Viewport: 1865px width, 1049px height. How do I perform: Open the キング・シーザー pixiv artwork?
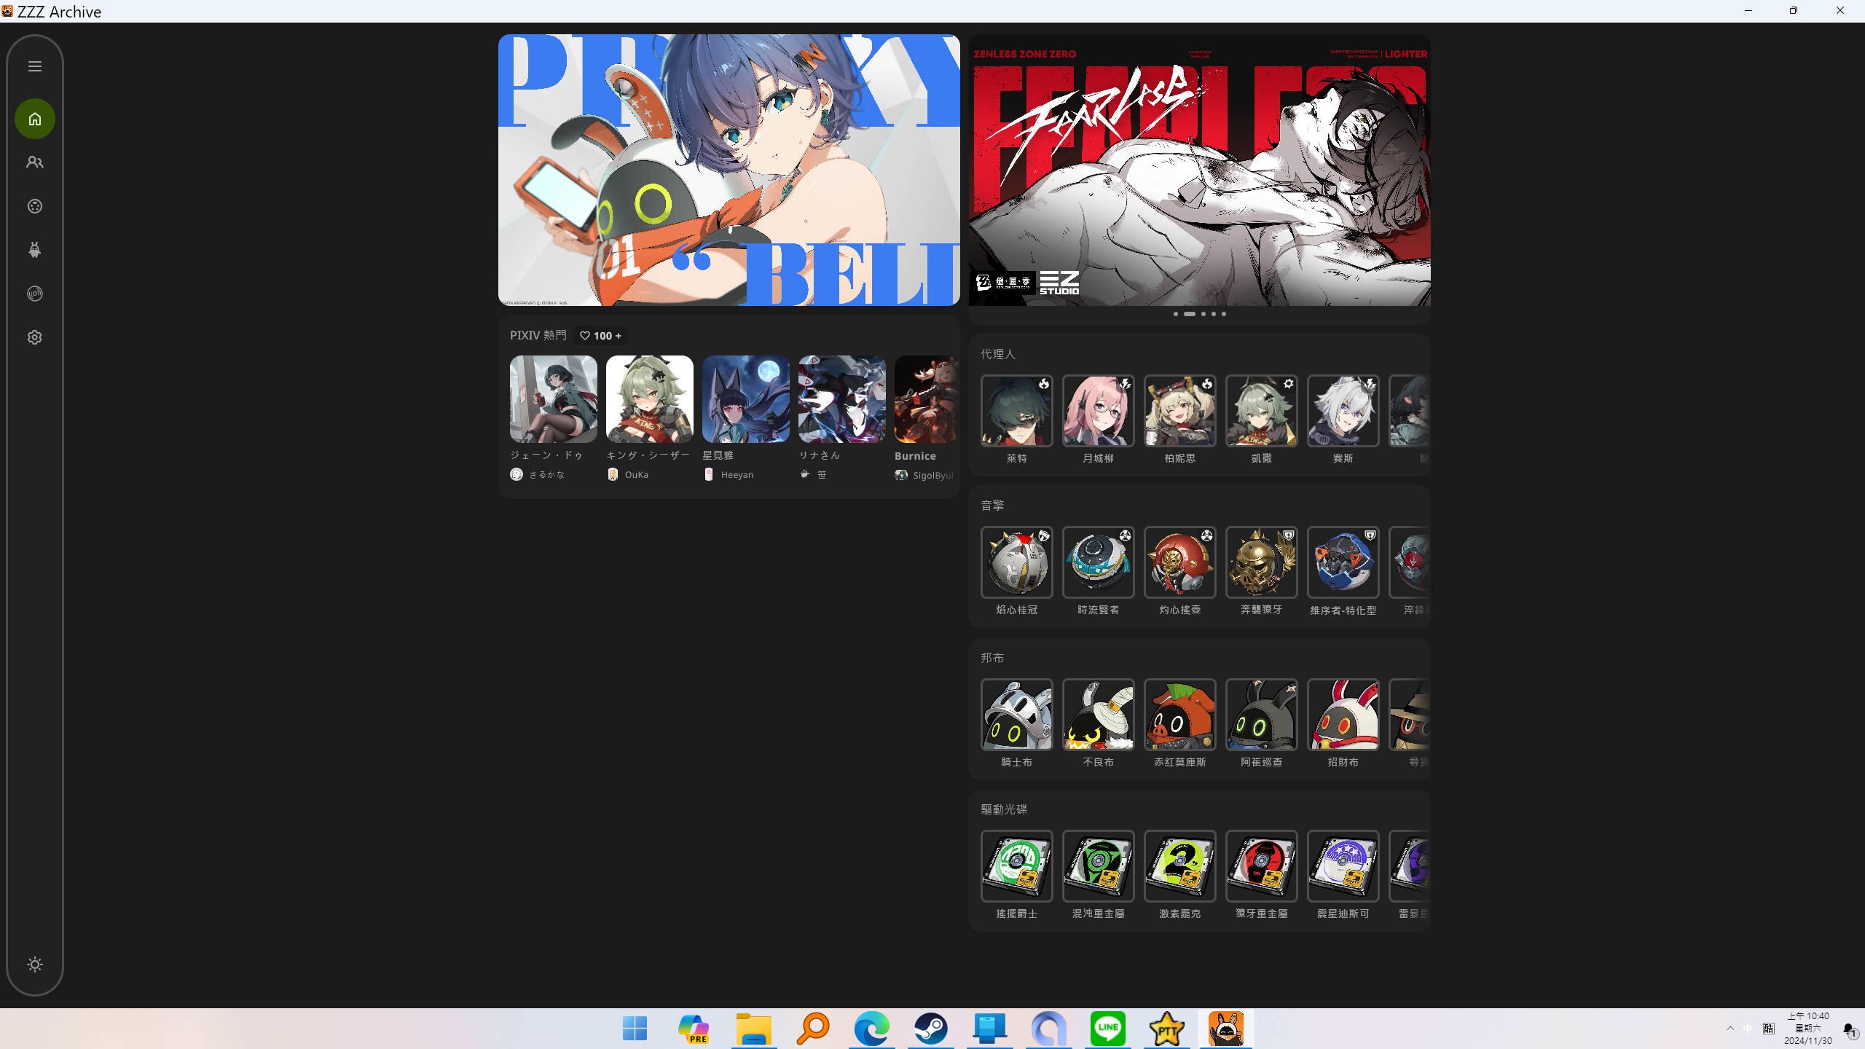(650, 399)
